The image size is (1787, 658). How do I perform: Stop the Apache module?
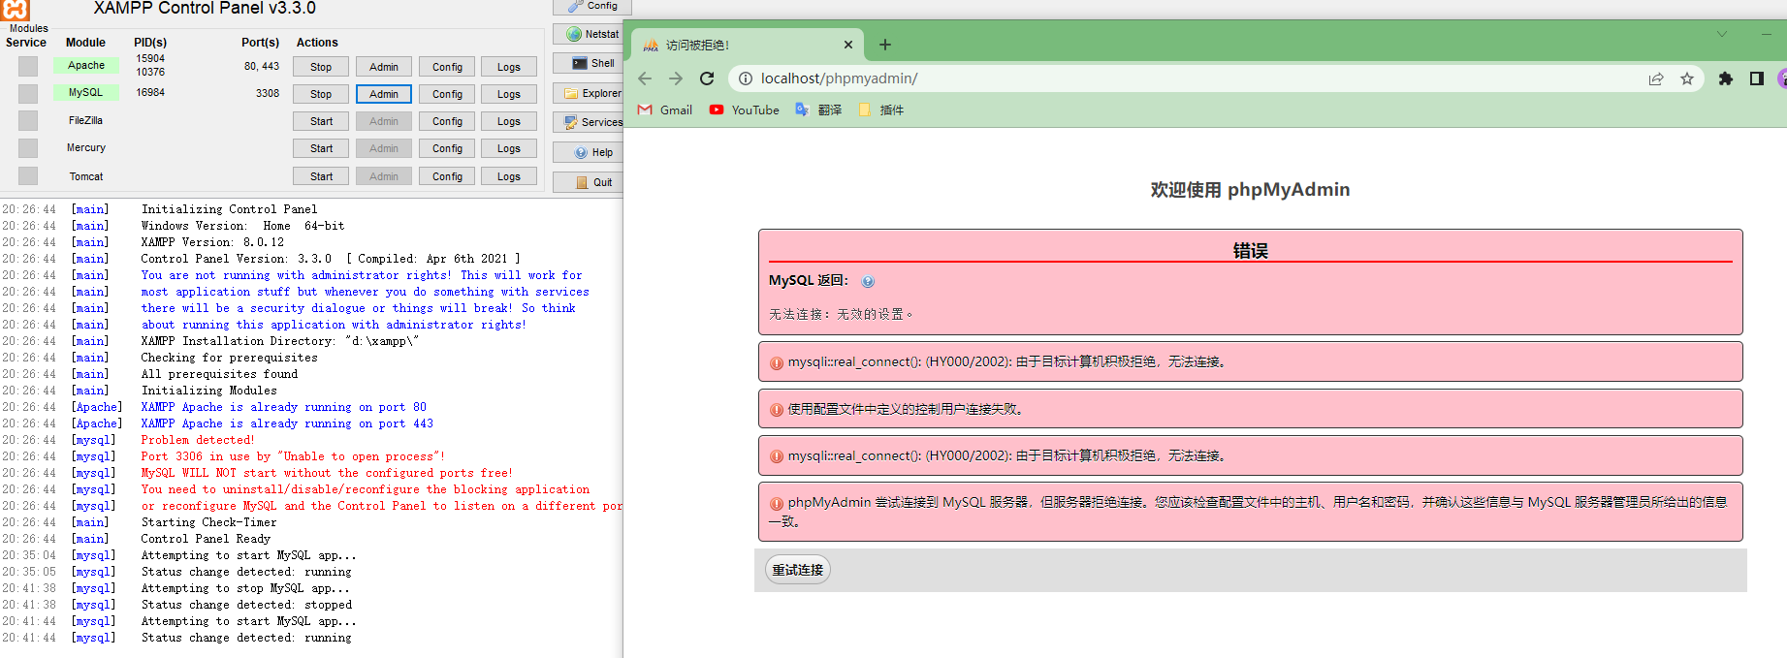321,67
